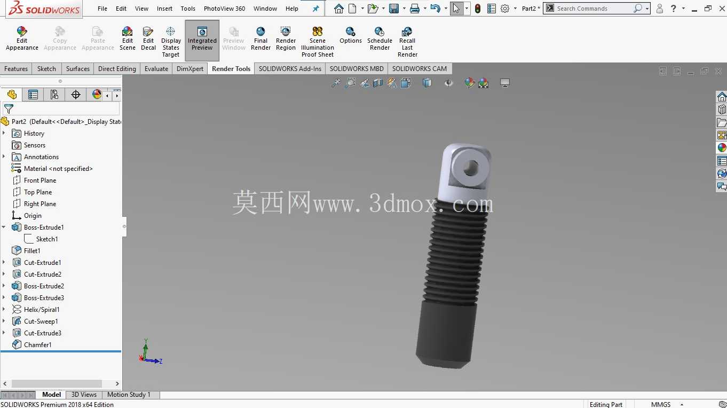
Task: Switch to ConfigurationManager tab
Action: [54, 95]
